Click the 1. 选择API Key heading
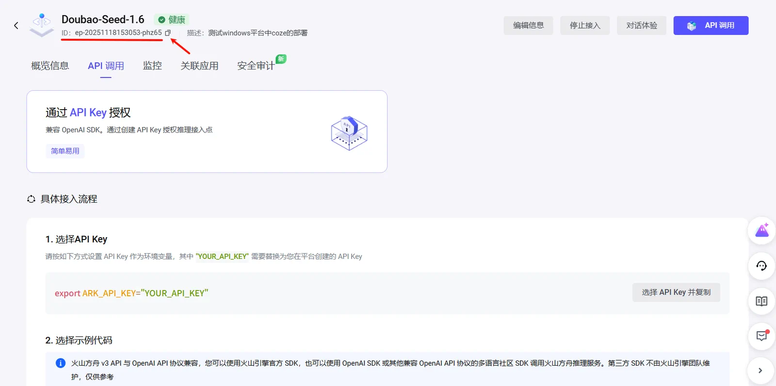This screenshot has width=776, height=386. [76, 239]
